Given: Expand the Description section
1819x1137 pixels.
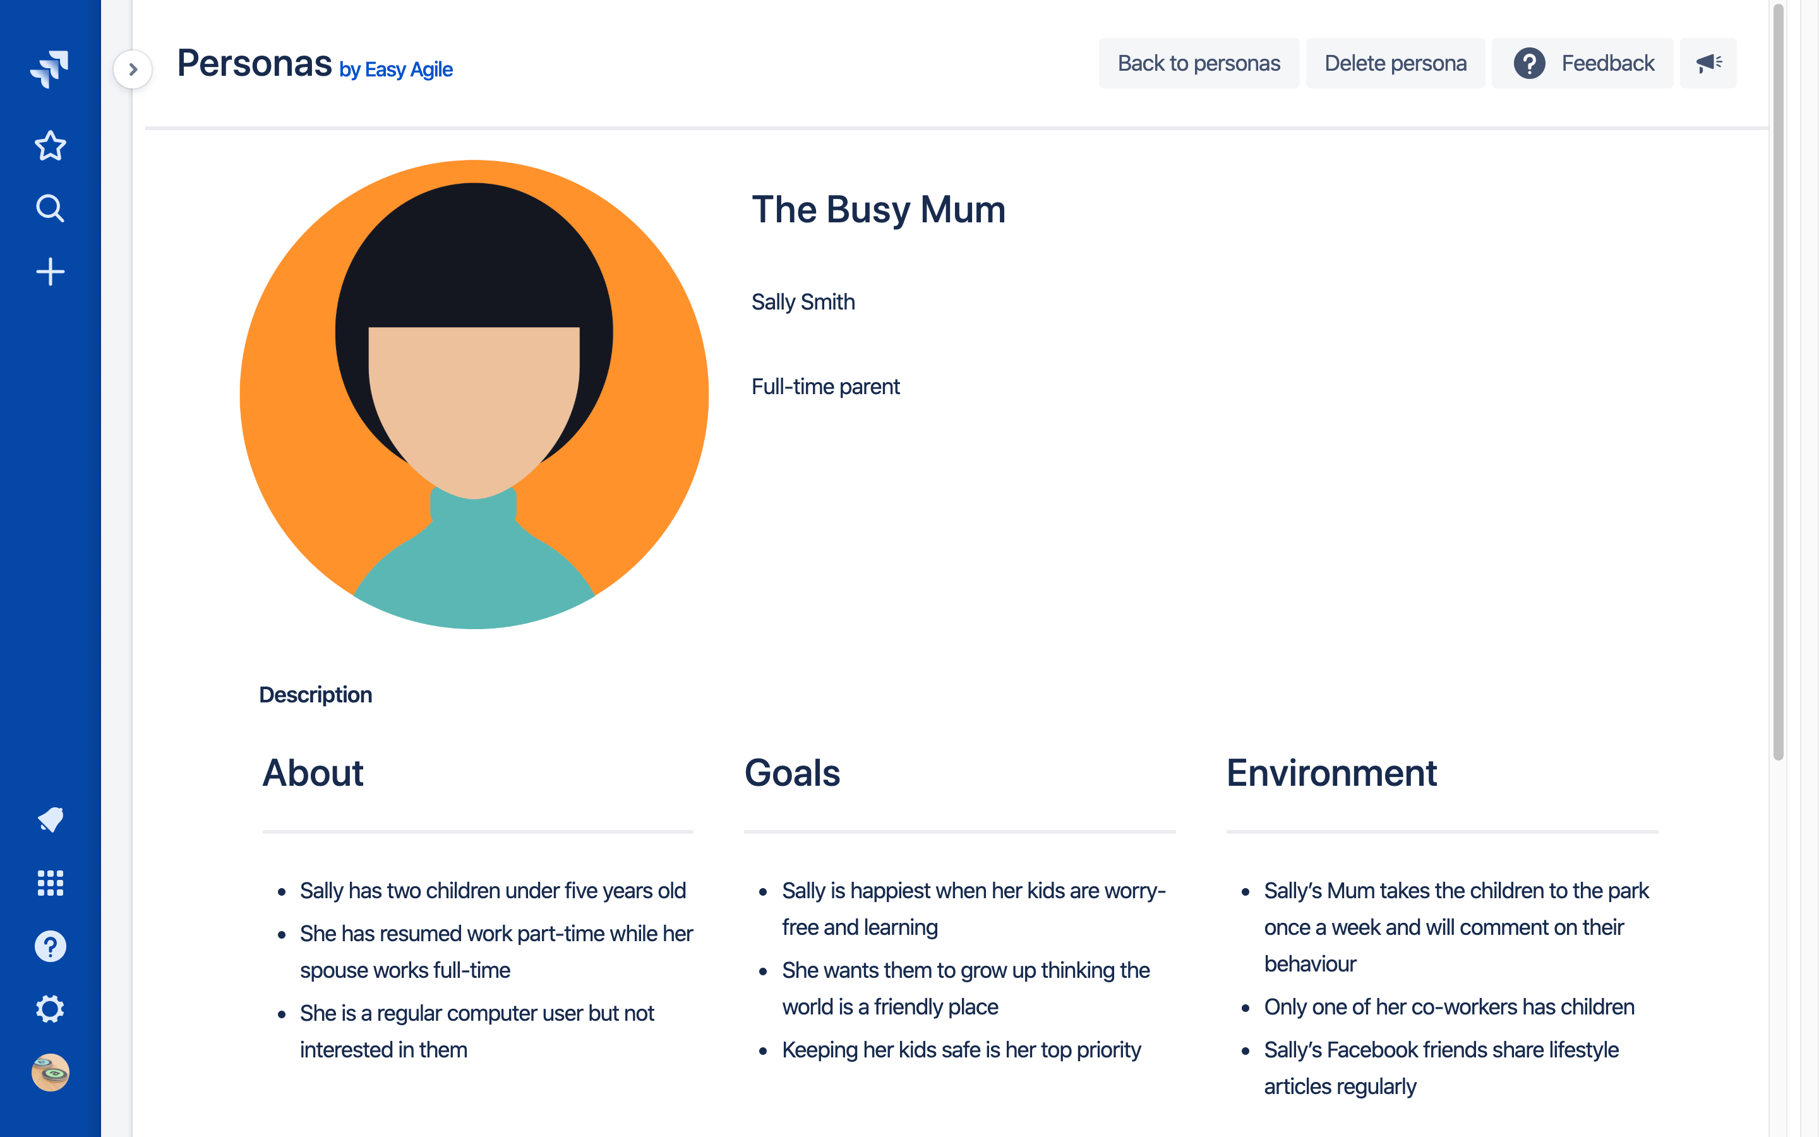Looking at the screenshot, I should (x=316, y=694).
